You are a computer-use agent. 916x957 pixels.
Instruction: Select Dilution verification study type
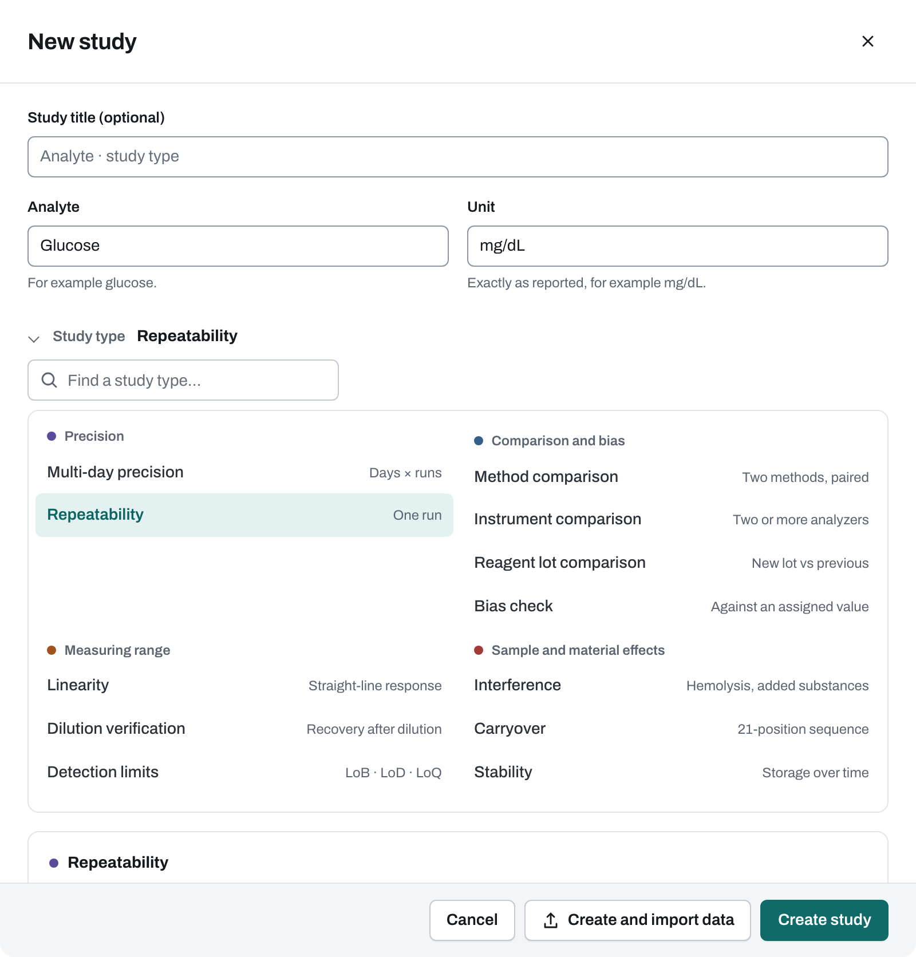pos(244,729)
